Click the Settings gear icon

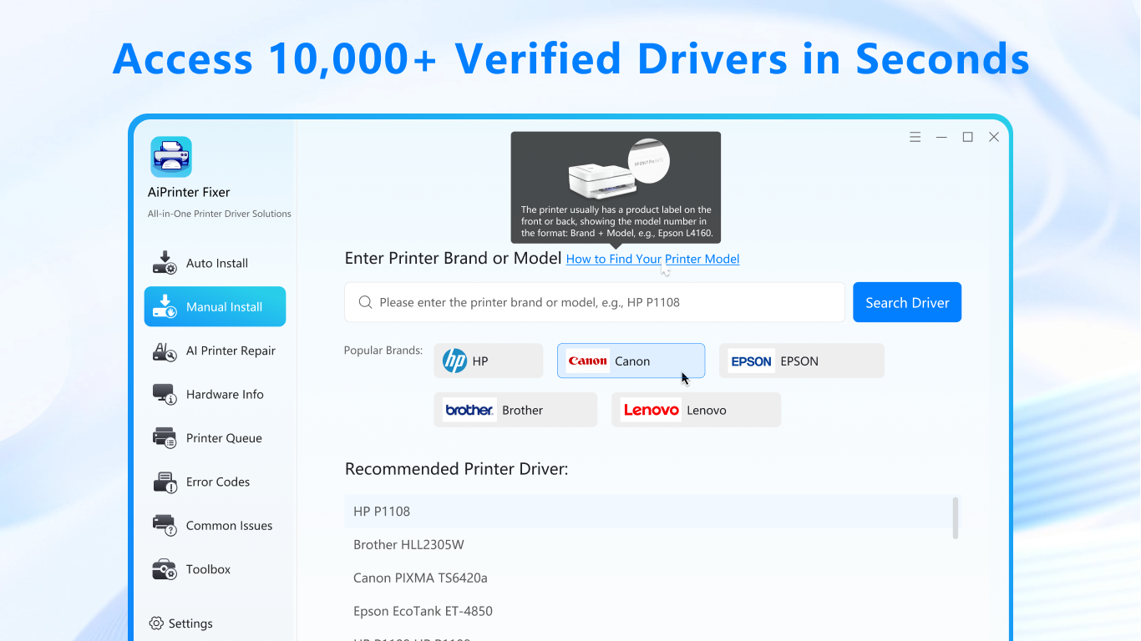(x=156, y=623)
